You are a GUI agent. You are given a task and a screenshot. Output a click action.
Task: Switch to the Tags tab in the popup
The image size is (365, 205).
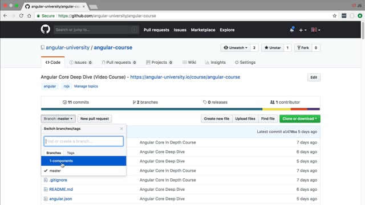point(71,153)
